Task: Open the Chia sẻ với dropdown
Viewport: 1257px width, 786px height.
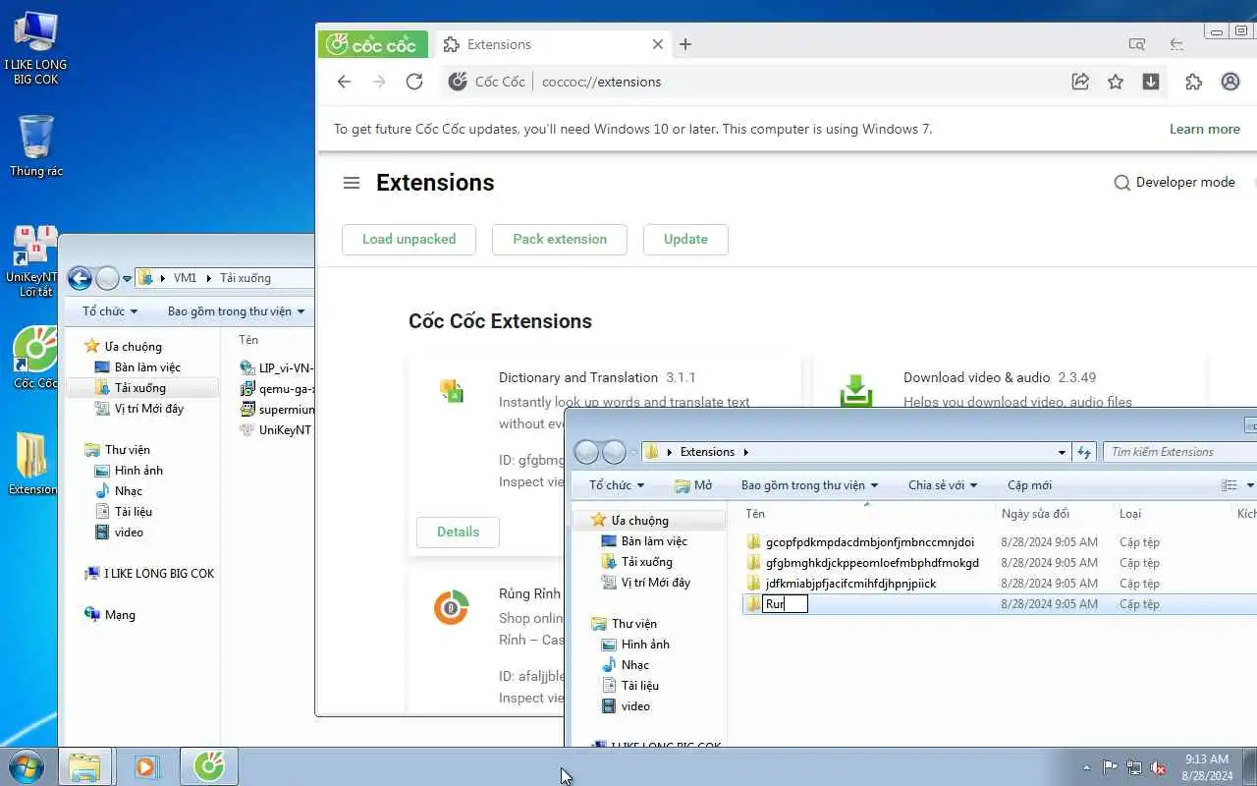Action: click(x=943, y=485)
